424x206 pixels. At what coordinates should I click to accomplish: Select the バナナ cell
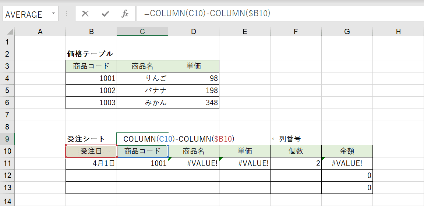click(142, 90)
